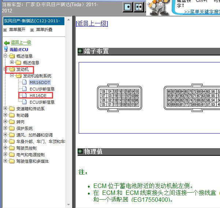Screen dimensions: 220x208
Task: Expand the 变速箱和传动系 node
Action: coord(5,108)
